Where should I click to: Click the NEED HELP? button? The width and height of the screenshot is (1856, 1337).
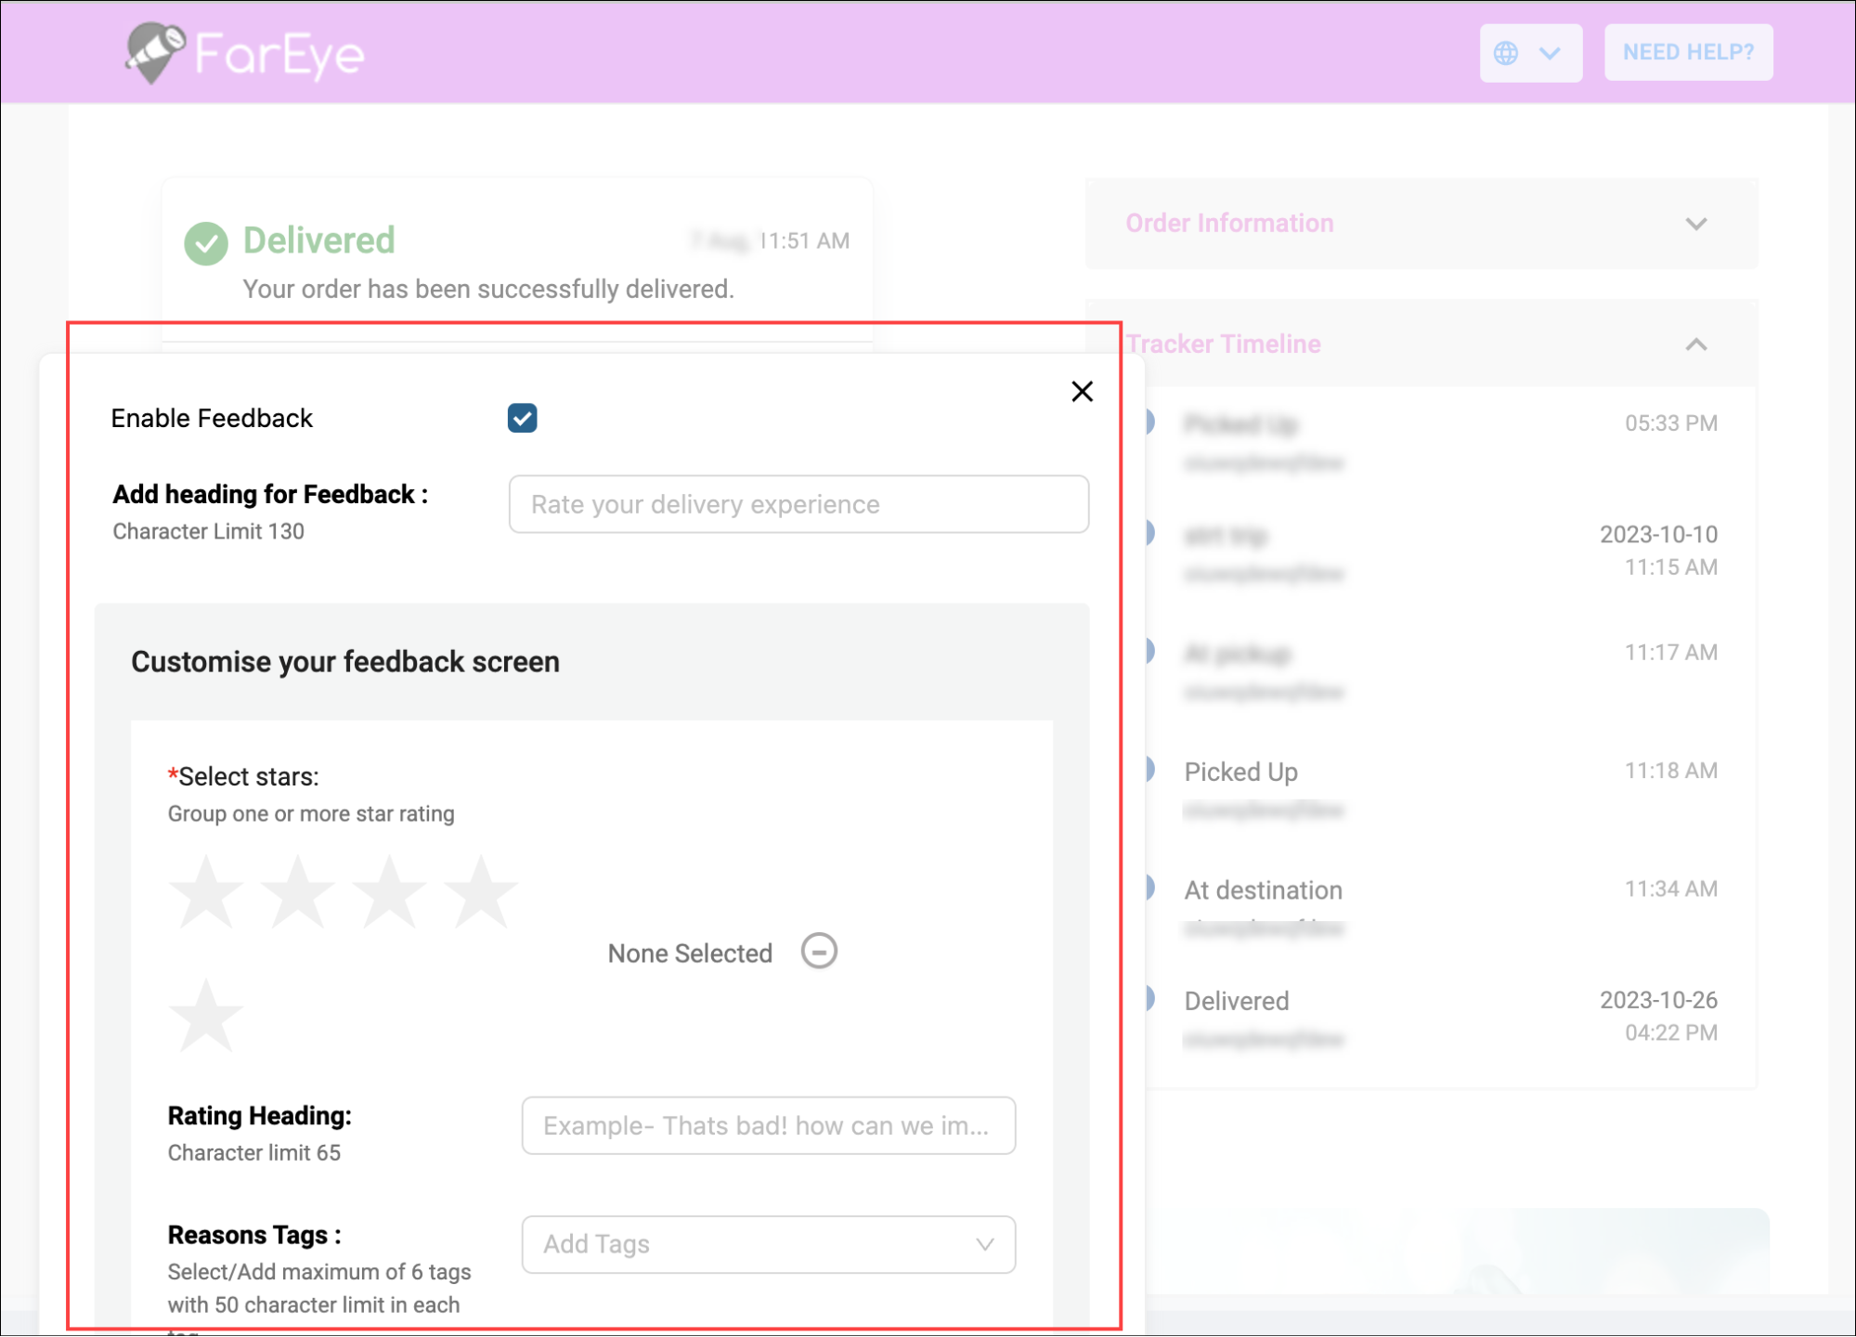coord(1688,52)
